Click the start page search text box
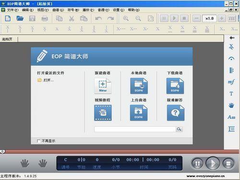Image resolution: width=240 pixels, height=180 pixels. pyautogui.click(x=135, y=129)
